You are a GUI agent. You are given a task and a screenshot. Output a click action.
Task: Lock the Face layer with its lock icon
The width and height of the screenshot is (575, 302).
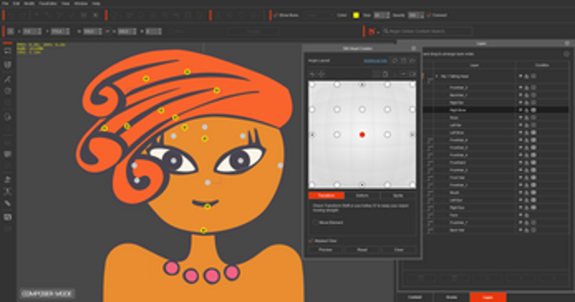tap(527, 215)
